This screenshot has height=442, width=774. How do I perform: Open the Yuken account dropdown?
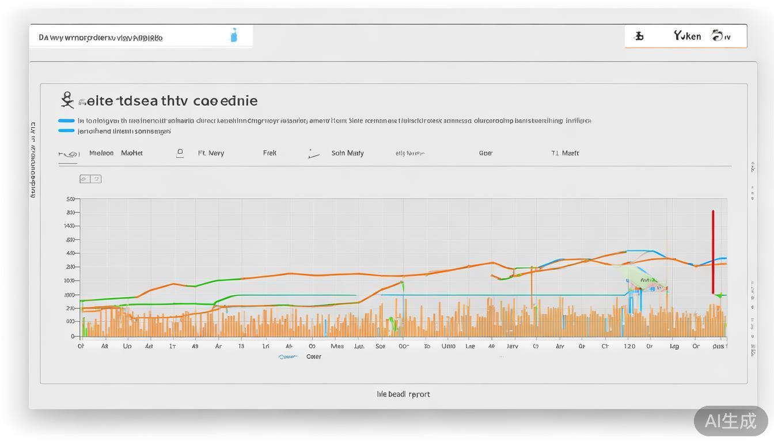(687, 36)
